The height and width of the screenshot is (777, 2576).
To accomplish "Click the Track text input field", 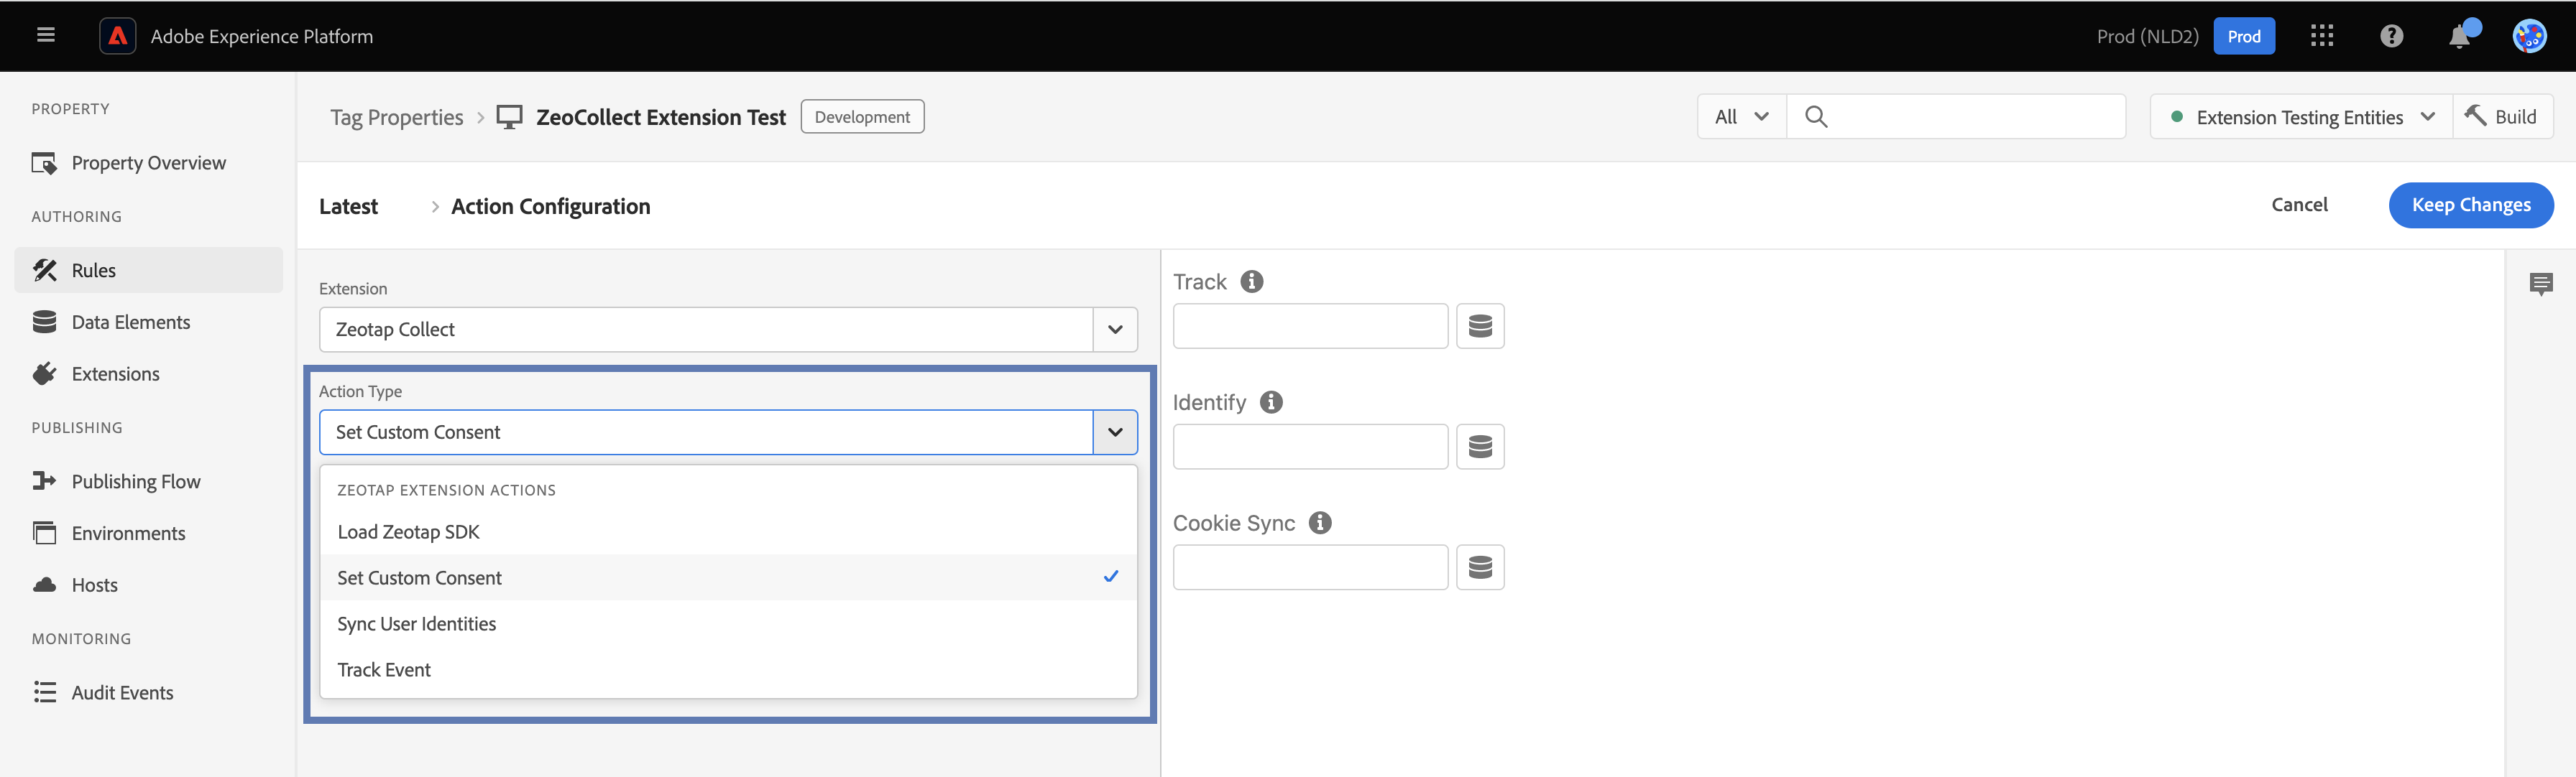I will [1309, 325].
